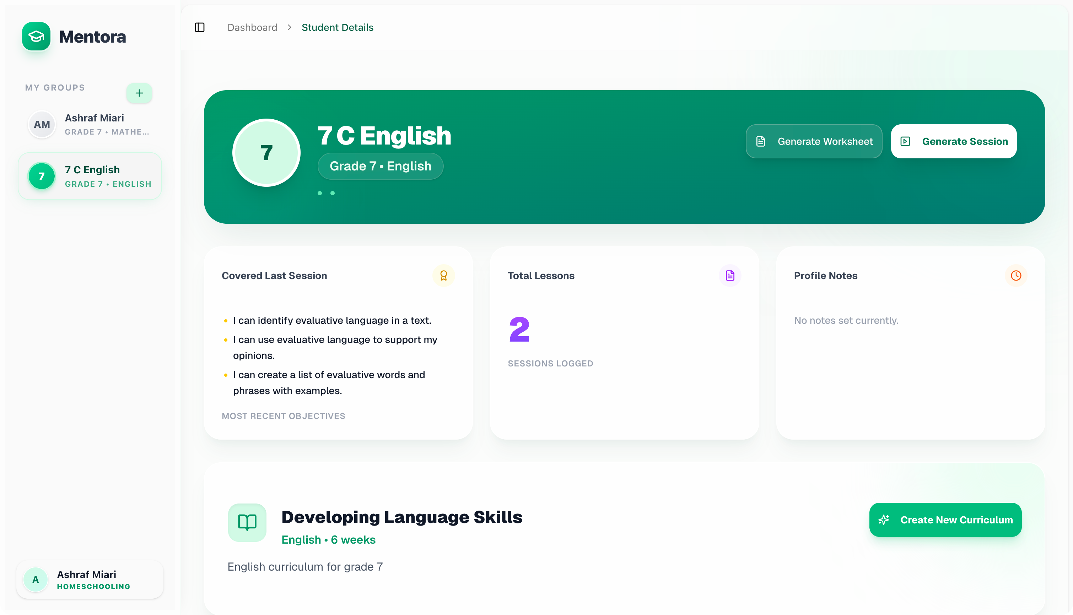The image size is (1073, 615).
Task: Toggle the sidebar panel icon
Action: [x=199, y=27]
